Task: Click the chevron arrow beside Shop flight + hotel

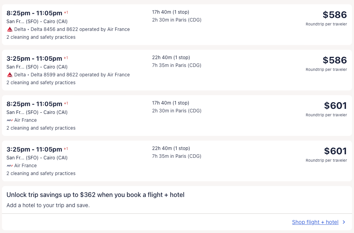Action: click(x=344, y=222)
